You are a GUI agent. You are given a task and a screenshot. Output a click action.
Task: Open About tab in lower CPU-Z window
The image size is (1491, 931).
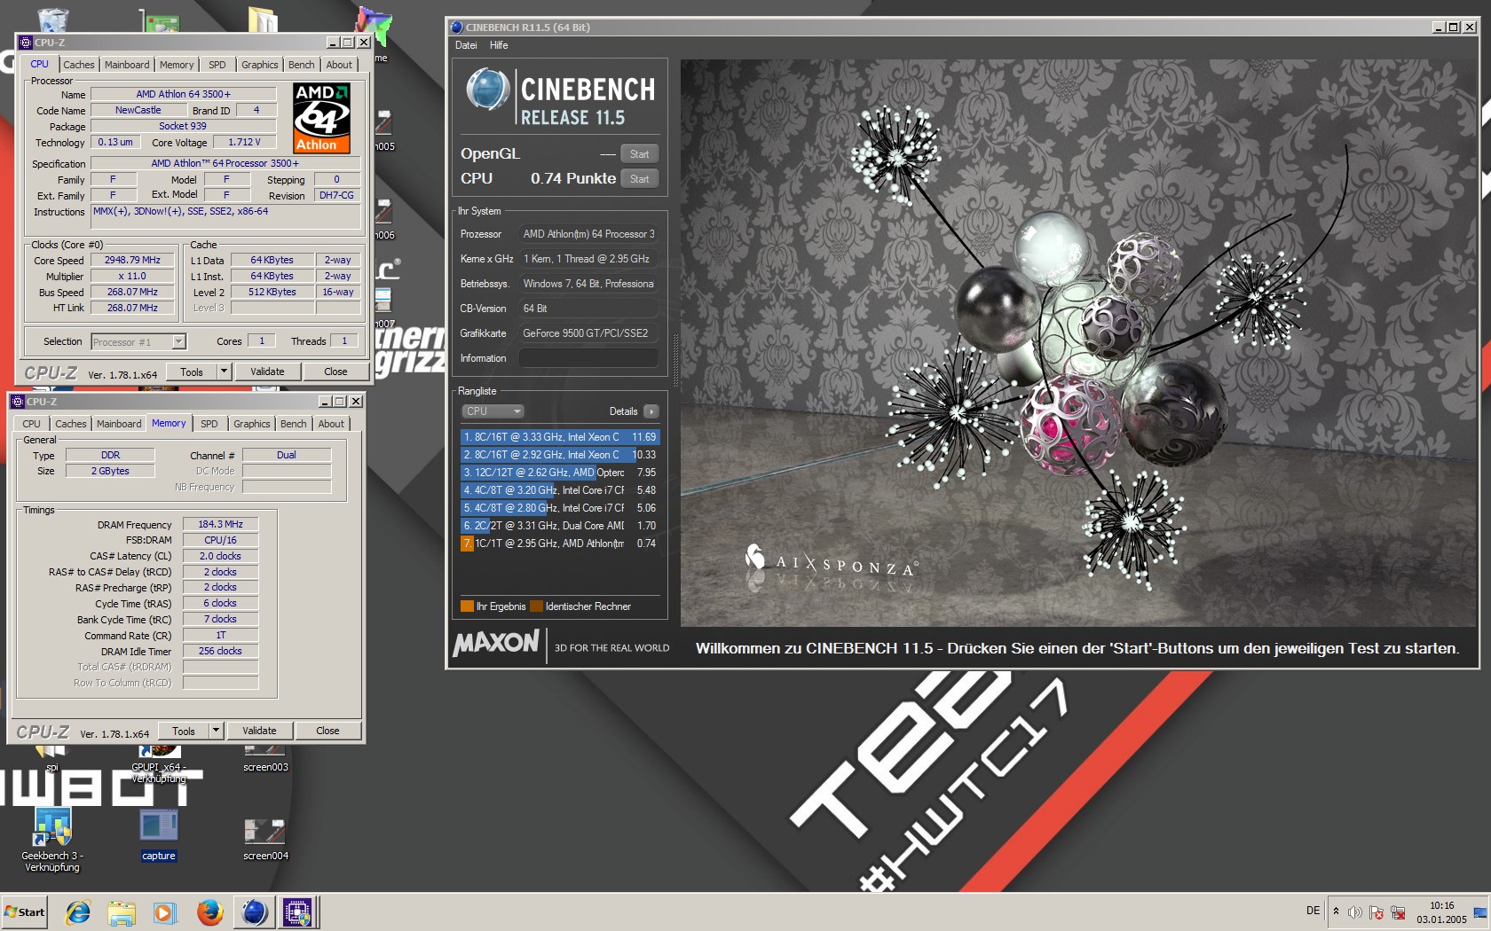(331, 424)
